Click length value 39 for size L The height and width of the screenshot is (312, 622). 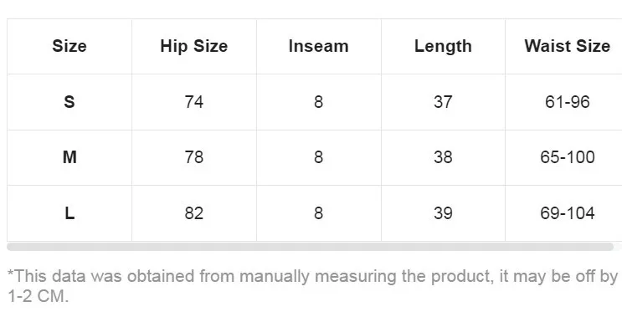(443, 213)
